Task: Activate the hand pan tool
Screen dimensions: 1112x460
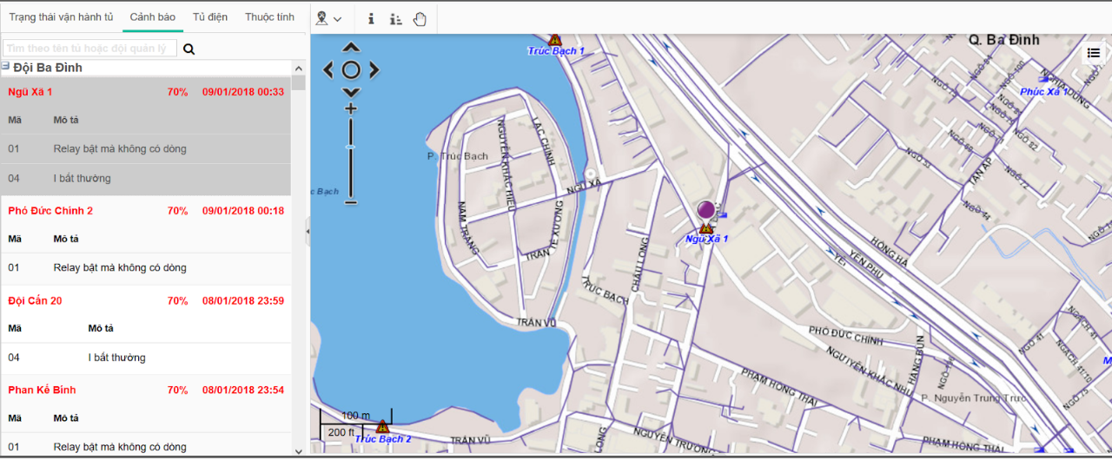Action: coord(420,18)
